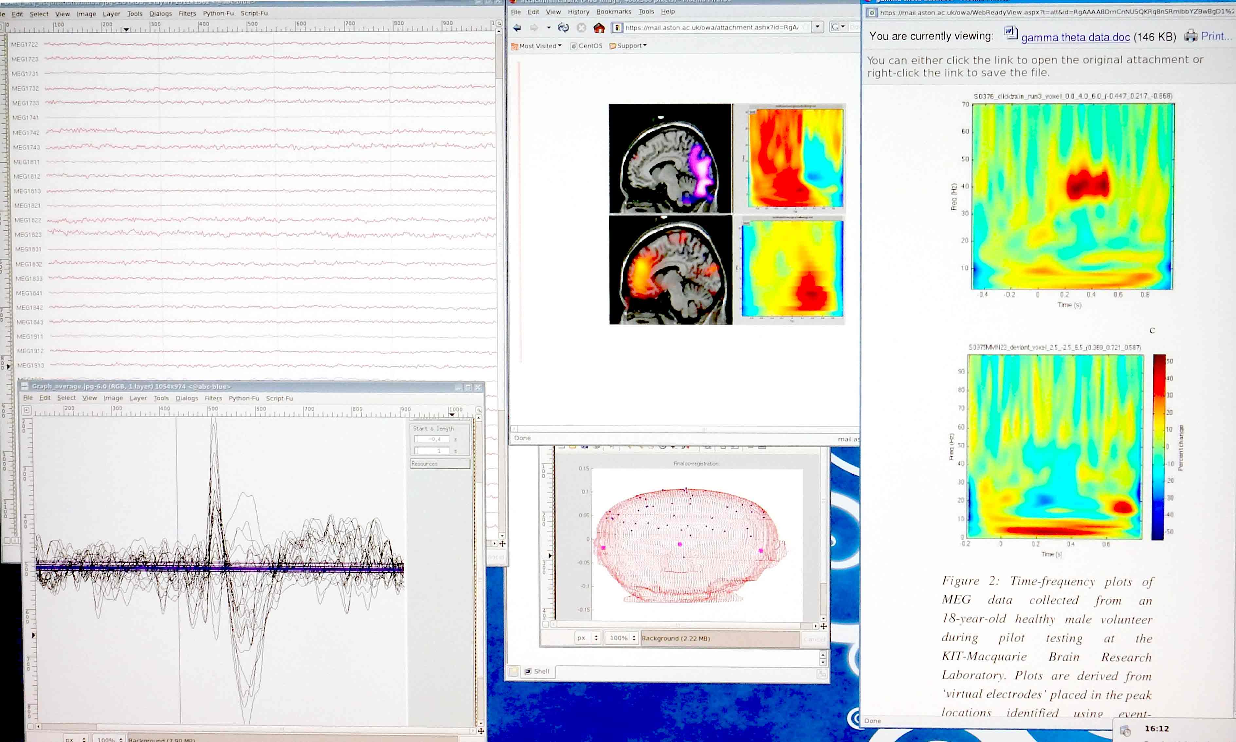Image resolution: width=1236 pixels, height=742 pixels.
Task: Expand the Support bookmarks folder
Action: [628, 45]
